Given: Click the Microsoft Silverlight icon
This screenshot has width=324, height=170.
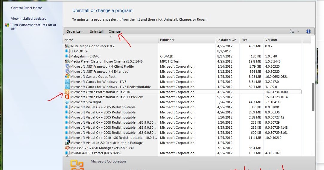Looking at the screenshot, I should pos(67,102).
